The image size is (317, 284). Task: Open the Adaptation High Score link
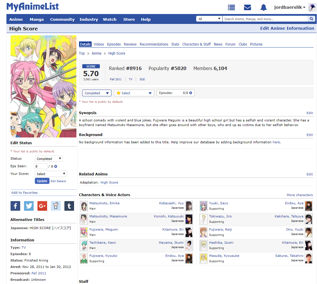pyautogui.click(x=109, y=182)
